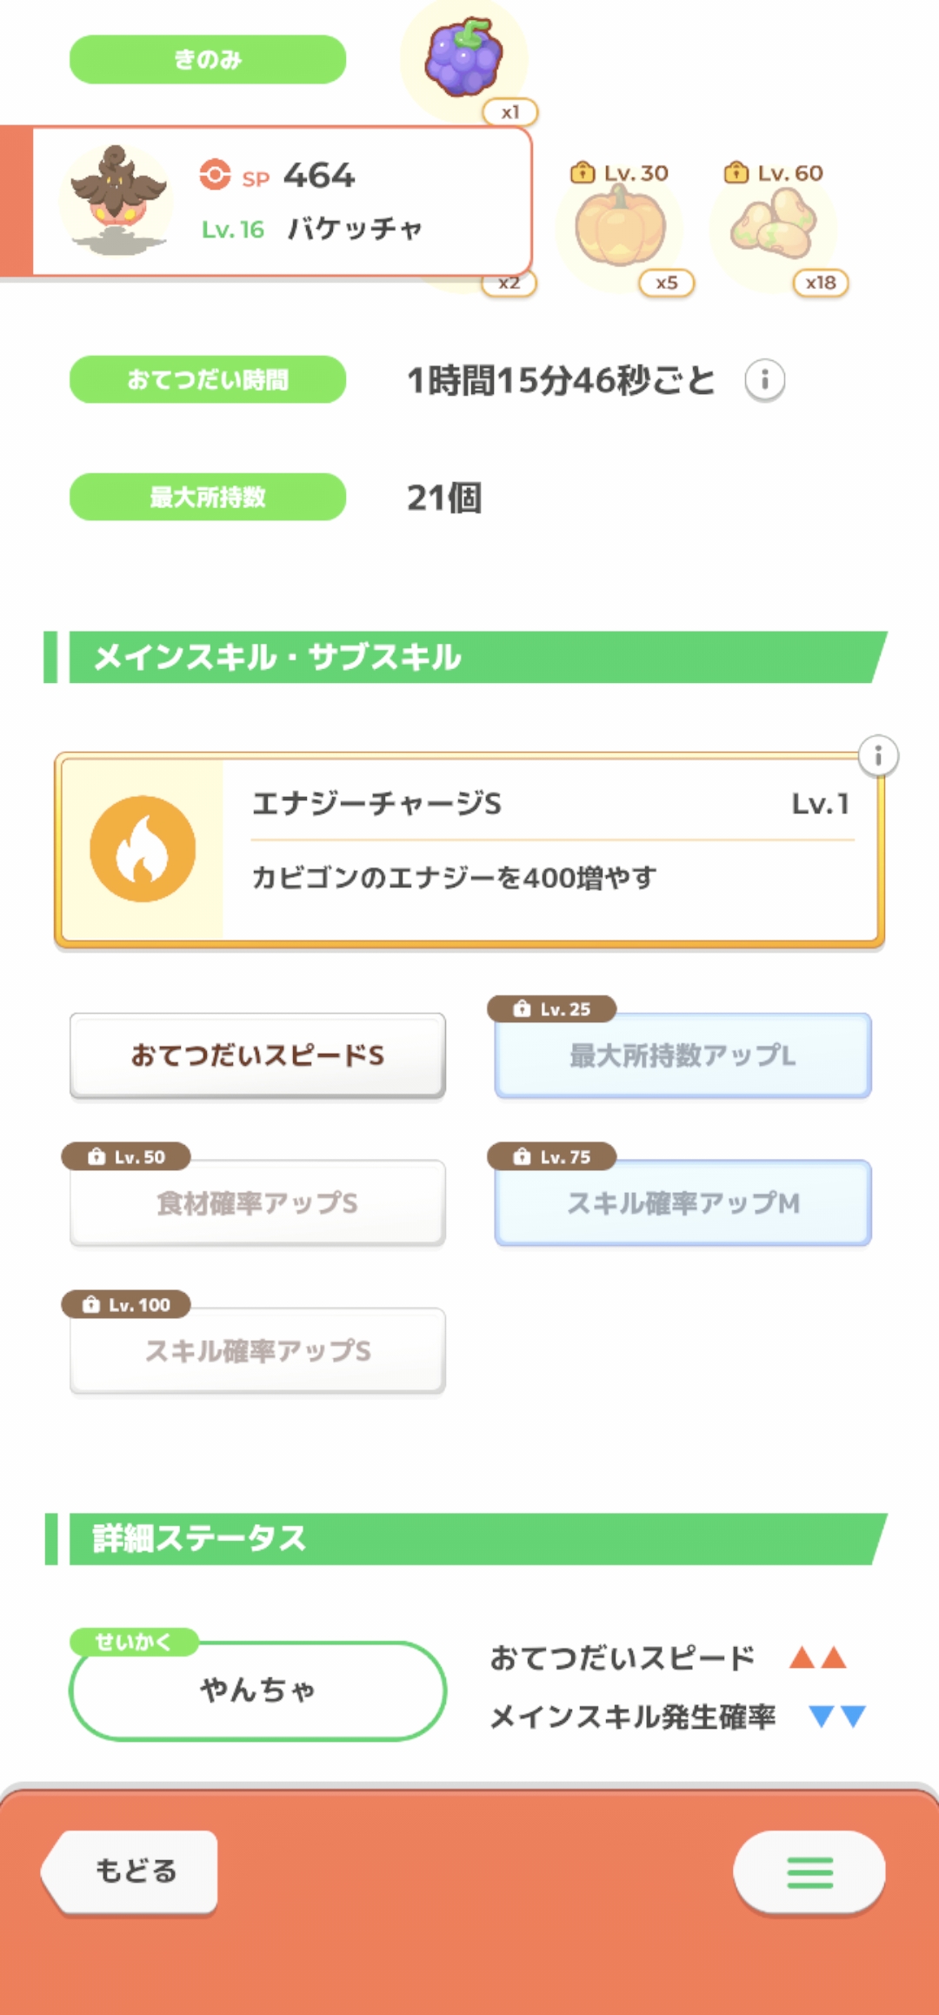Viewport: 939px width, 2015px height.
Task: Tap the orange flame skill icon
Action: point(143,849)
